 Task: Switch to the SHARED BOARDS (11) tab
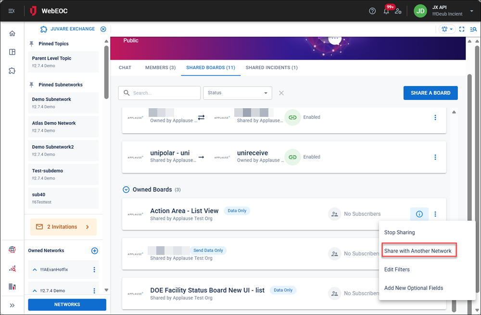[x=211, y=67]
